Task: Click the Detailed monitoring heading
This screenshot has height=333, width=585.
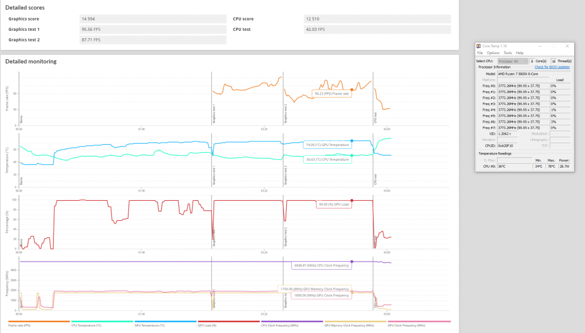Action: 31,62
